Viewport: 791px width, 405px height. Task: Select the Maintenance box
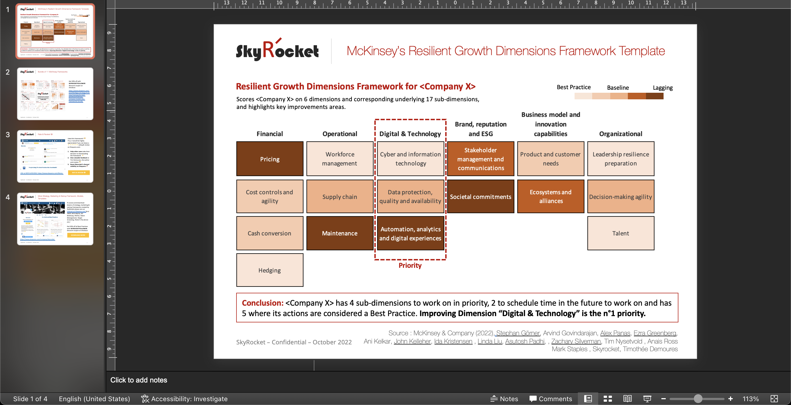click(x=340, y=233)
